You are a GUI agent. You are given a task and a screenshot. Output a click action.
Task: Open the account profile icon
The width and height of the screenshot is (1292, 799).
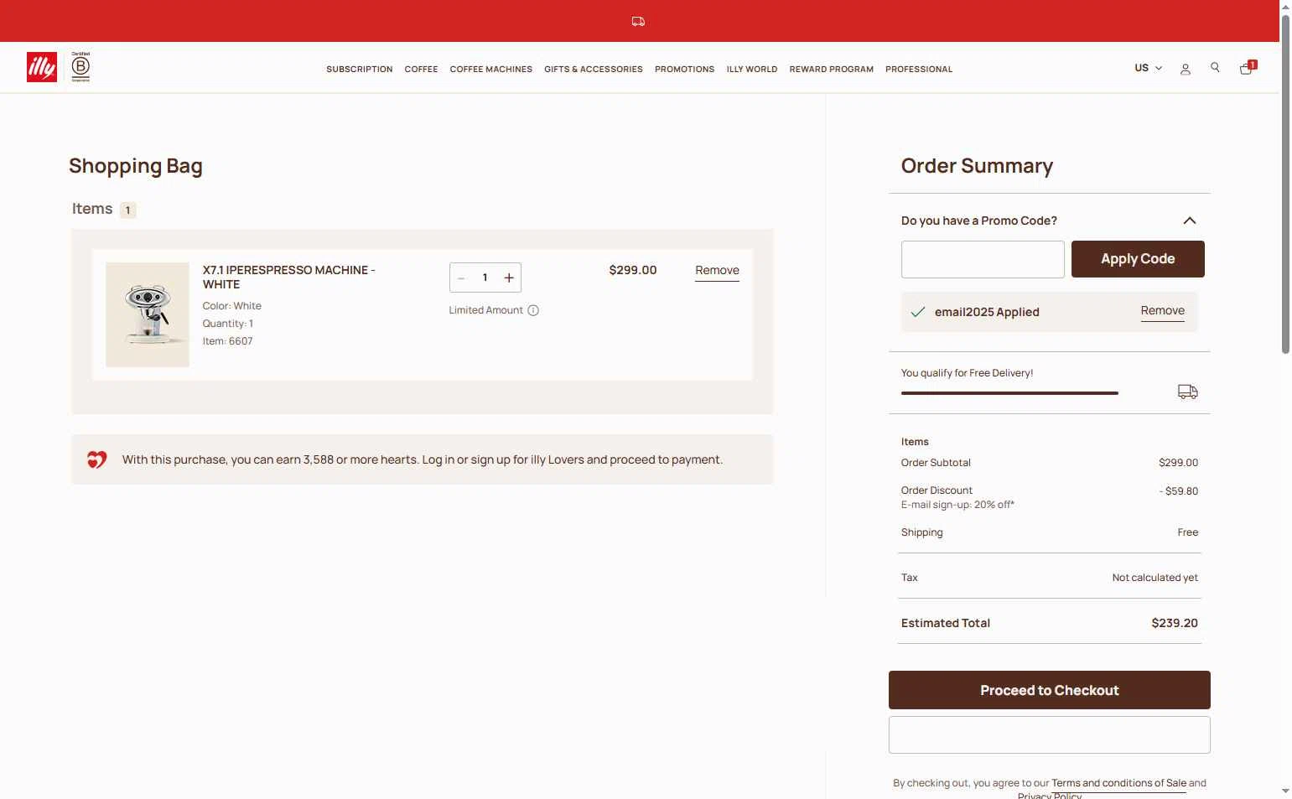coord(1186,69)
